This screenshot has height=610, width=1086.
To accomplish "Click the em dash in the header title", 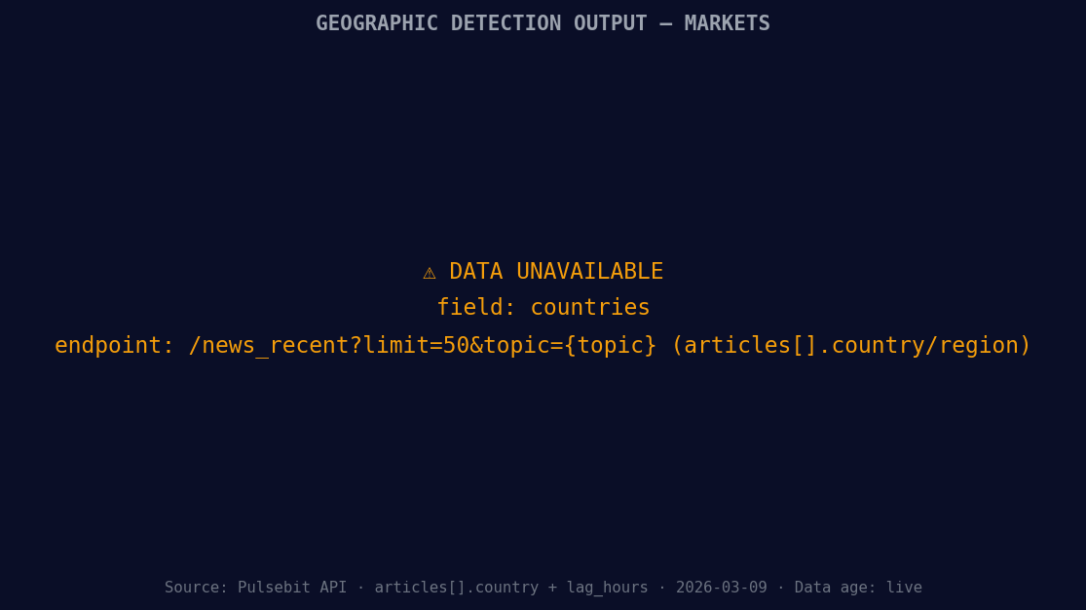I will 666,22.
